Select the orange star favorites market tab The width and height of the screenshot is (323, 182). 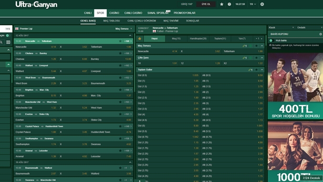140,39
